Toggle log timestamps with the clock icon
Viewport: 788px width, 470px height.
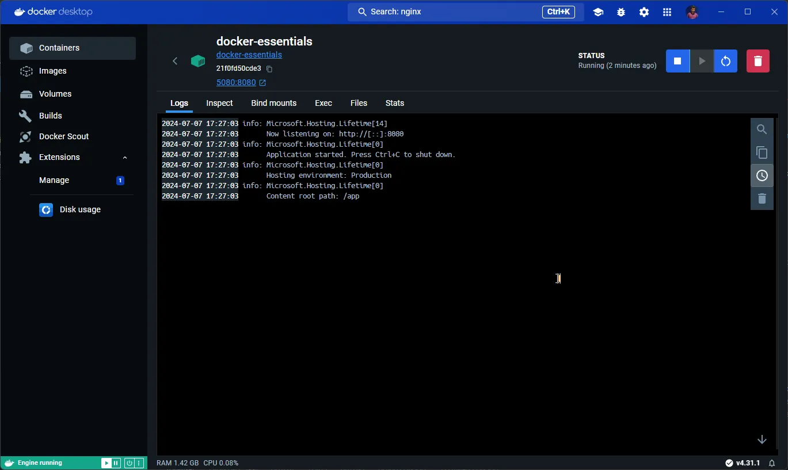coord(762,175)
